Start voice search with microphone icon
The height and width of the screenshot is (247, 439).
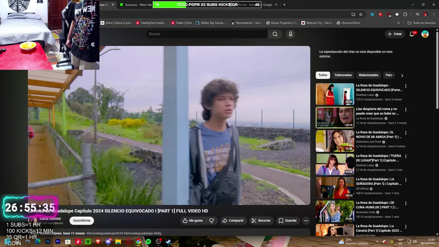pos(290,34)
